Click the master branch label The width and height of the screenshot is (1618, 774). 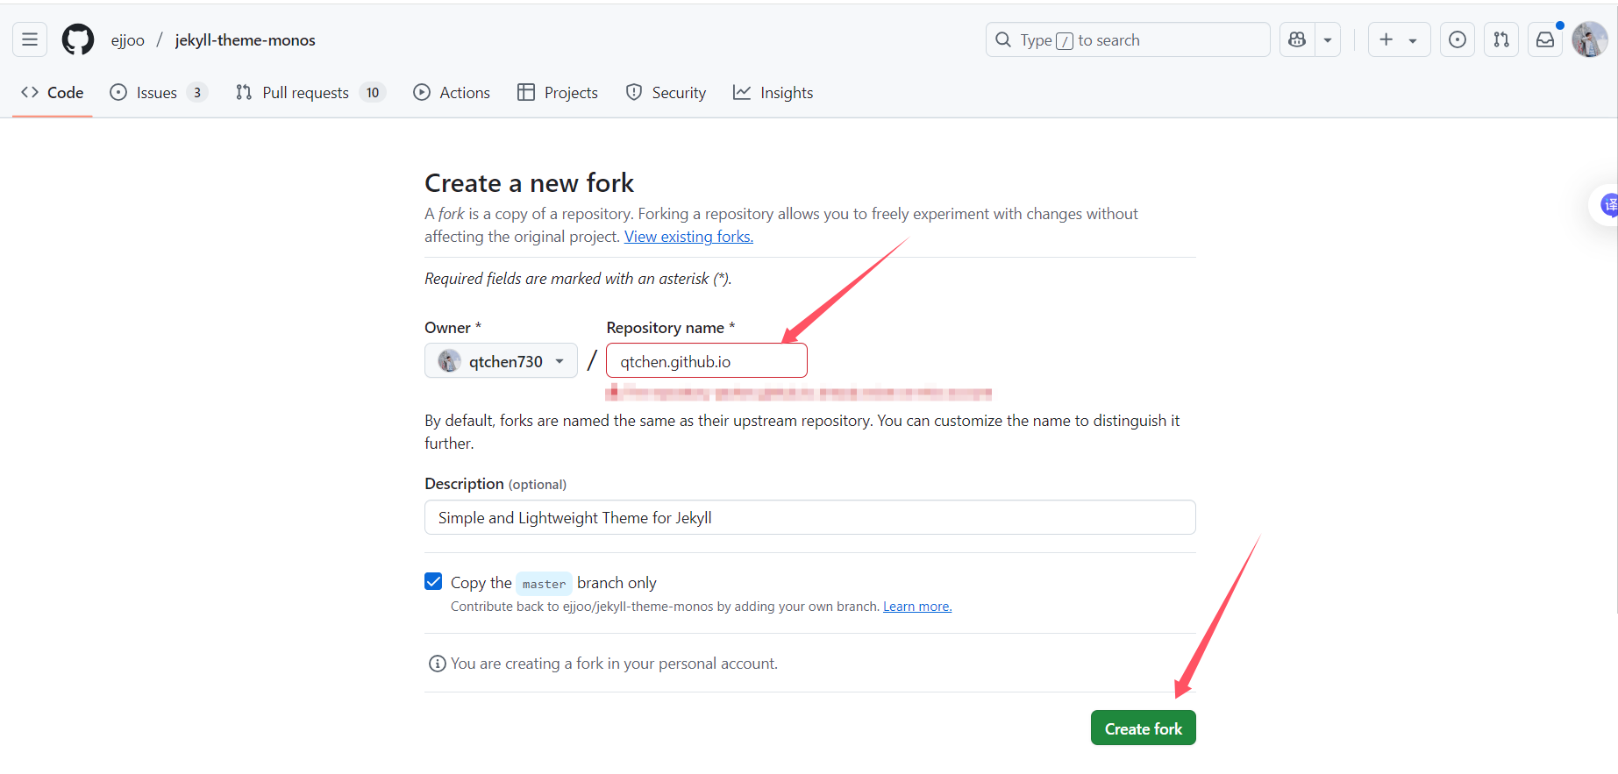[x=544, y=584]
